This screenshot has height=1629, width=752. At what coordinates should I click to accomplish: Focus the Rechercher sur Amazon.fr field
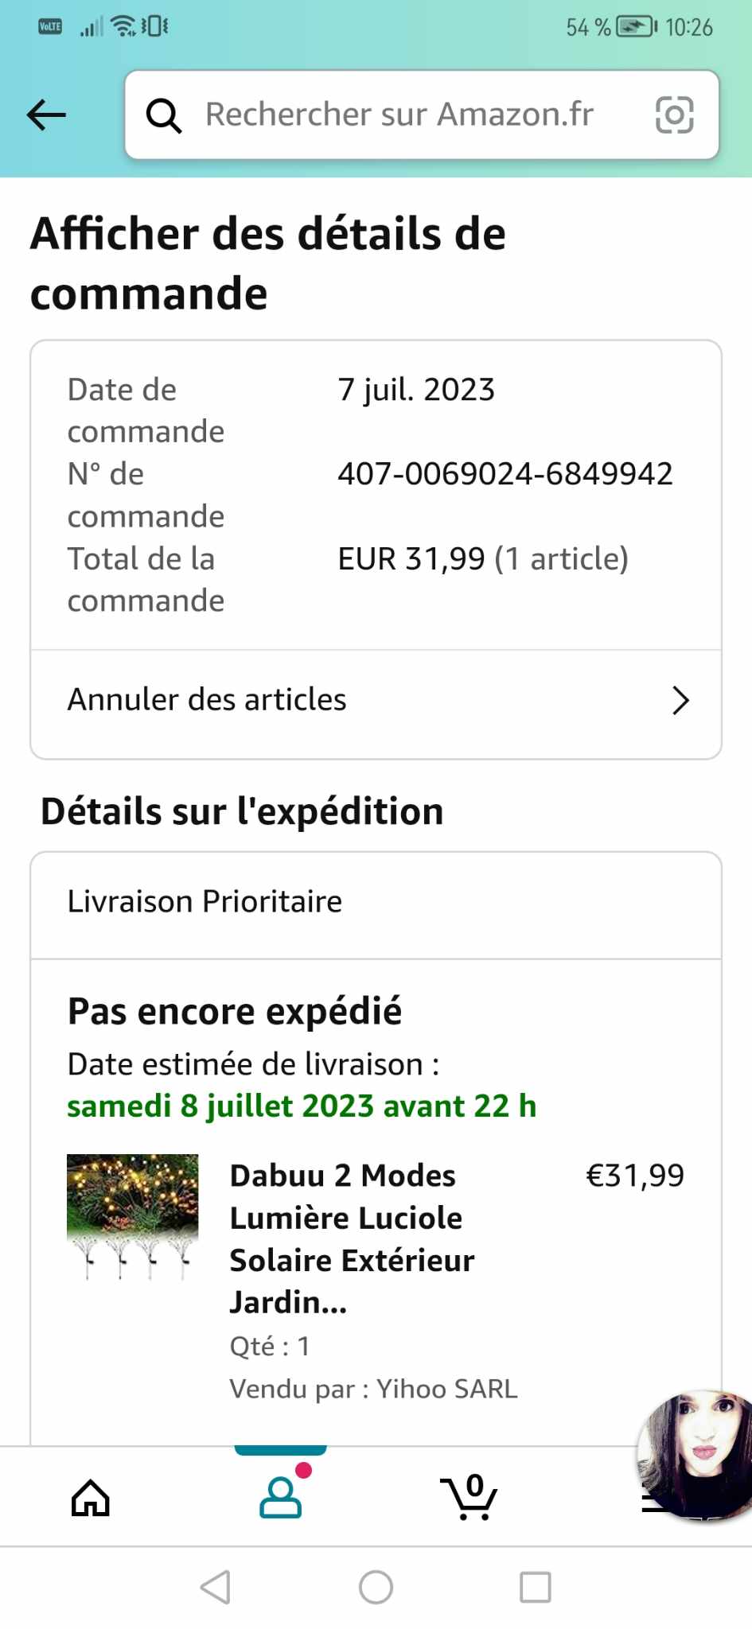tap(399, 115)
